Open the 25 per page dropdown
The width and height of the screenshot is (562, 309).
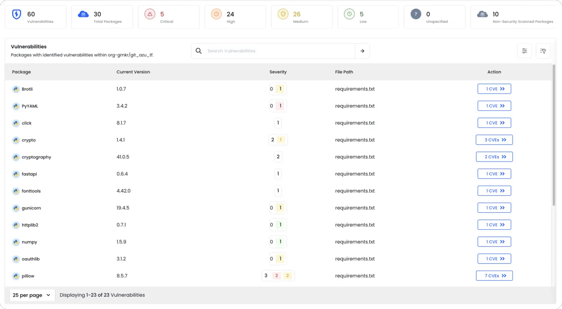[x=32, y=295]
